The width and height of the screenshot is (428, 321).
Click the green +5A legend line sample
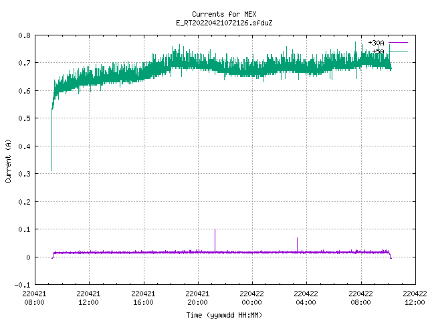[x=399, y=51]
